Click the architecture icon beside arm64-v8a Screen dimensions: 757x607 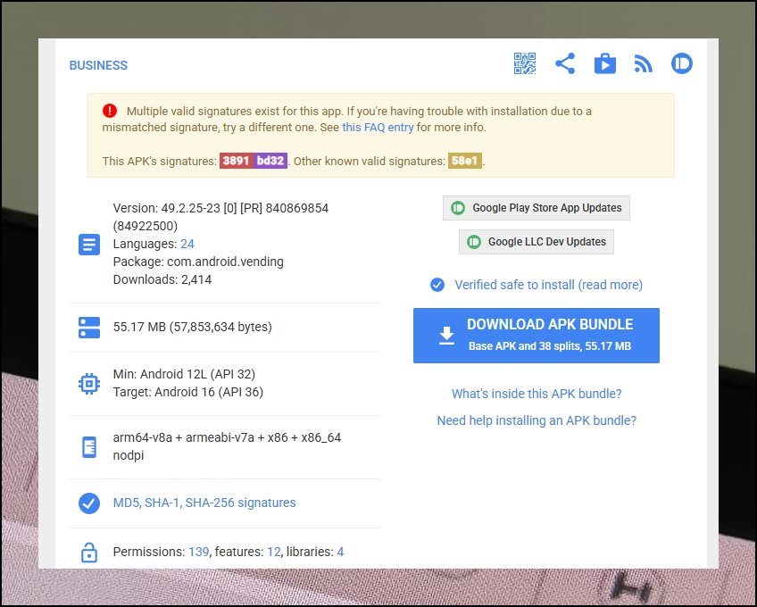point(89,447)
